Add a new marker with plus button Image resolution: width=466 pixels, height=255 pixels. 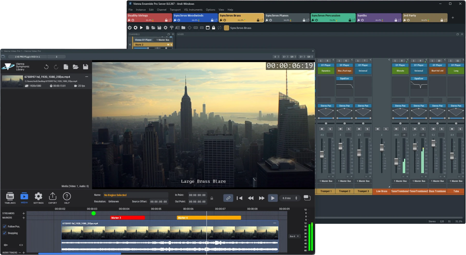point(24,218)
